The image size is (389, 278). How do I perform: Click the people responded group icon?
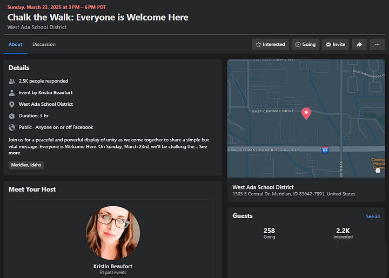tap(12, 81)
